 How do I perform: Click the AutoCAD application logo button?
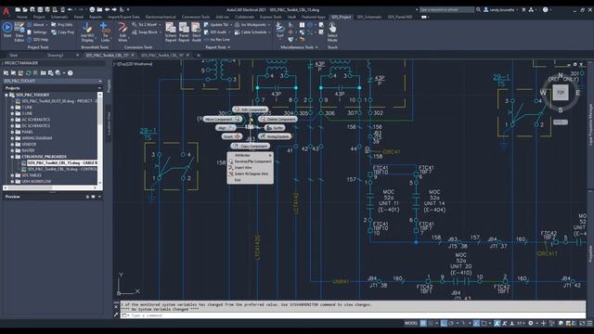(x=6, y=11)
